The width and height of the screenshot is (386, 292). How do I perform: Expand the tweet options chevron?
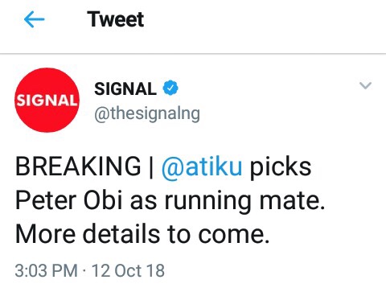365,85
